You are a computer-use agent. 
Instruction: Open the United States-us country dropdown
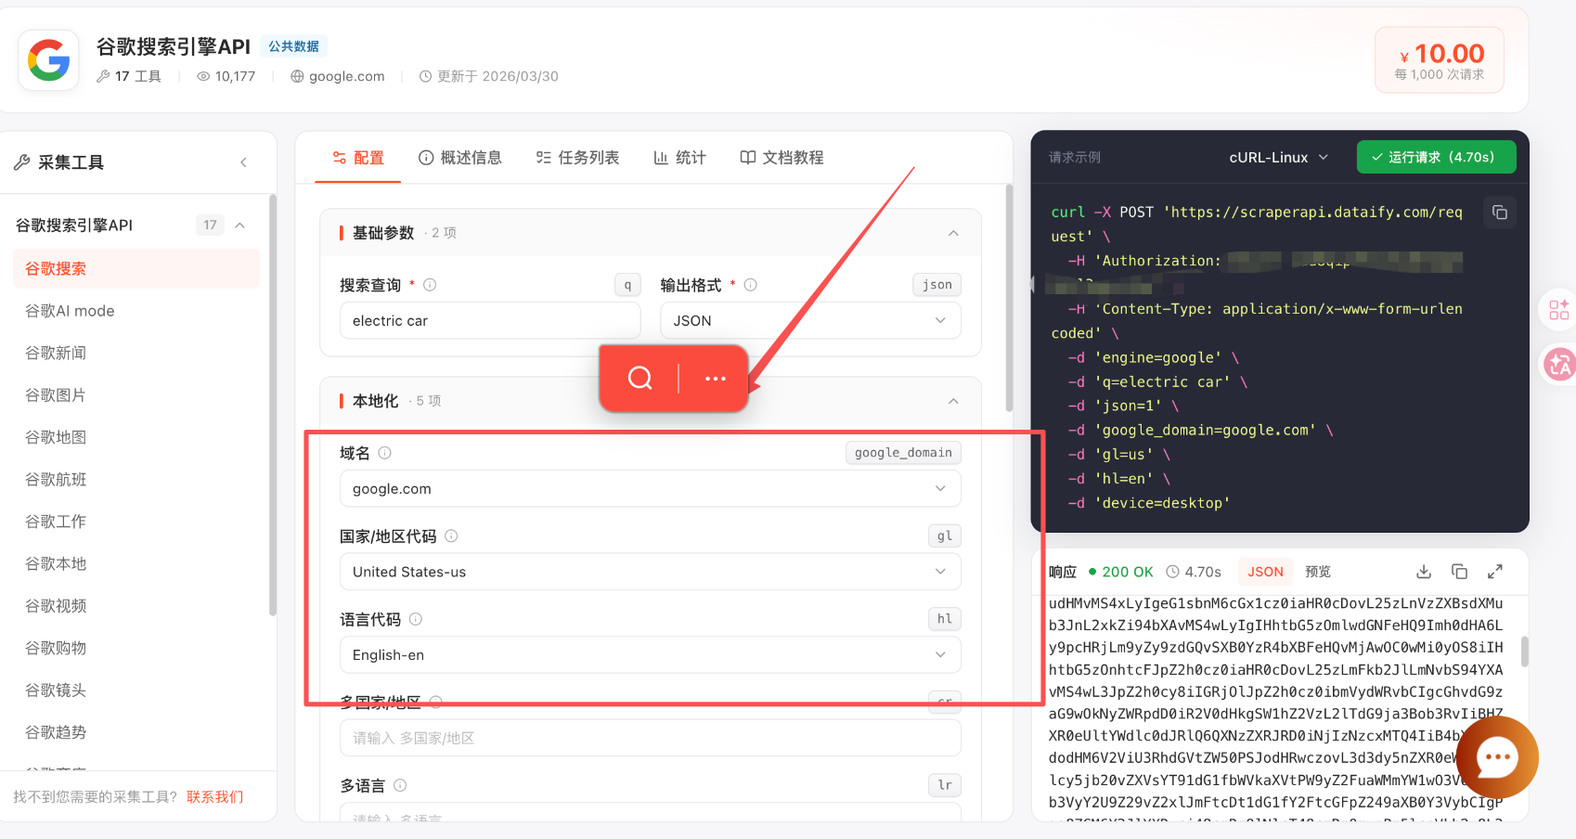(650, 572)
